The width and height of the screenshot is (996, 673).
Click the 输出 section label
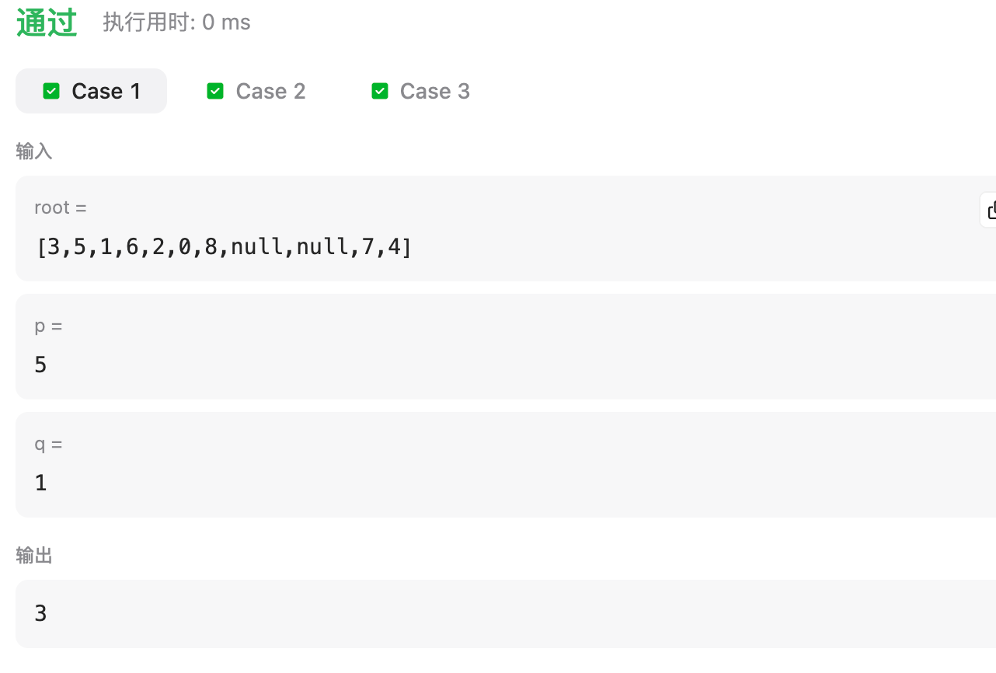(34, 556)
